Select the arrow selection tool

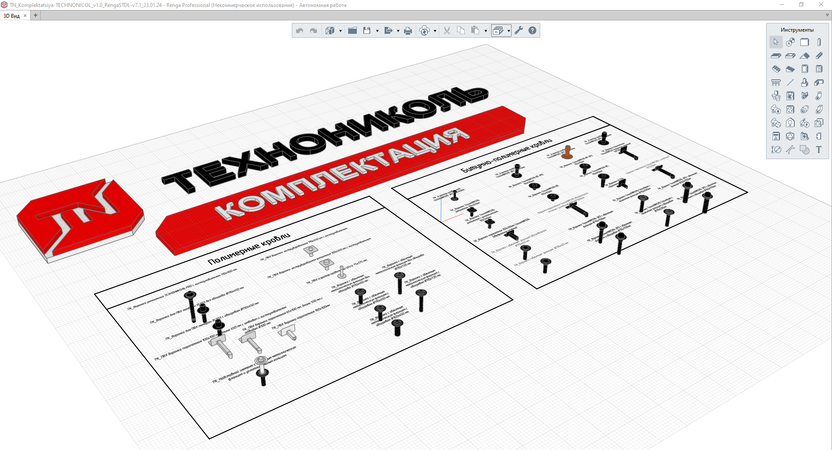coord(776,42)
